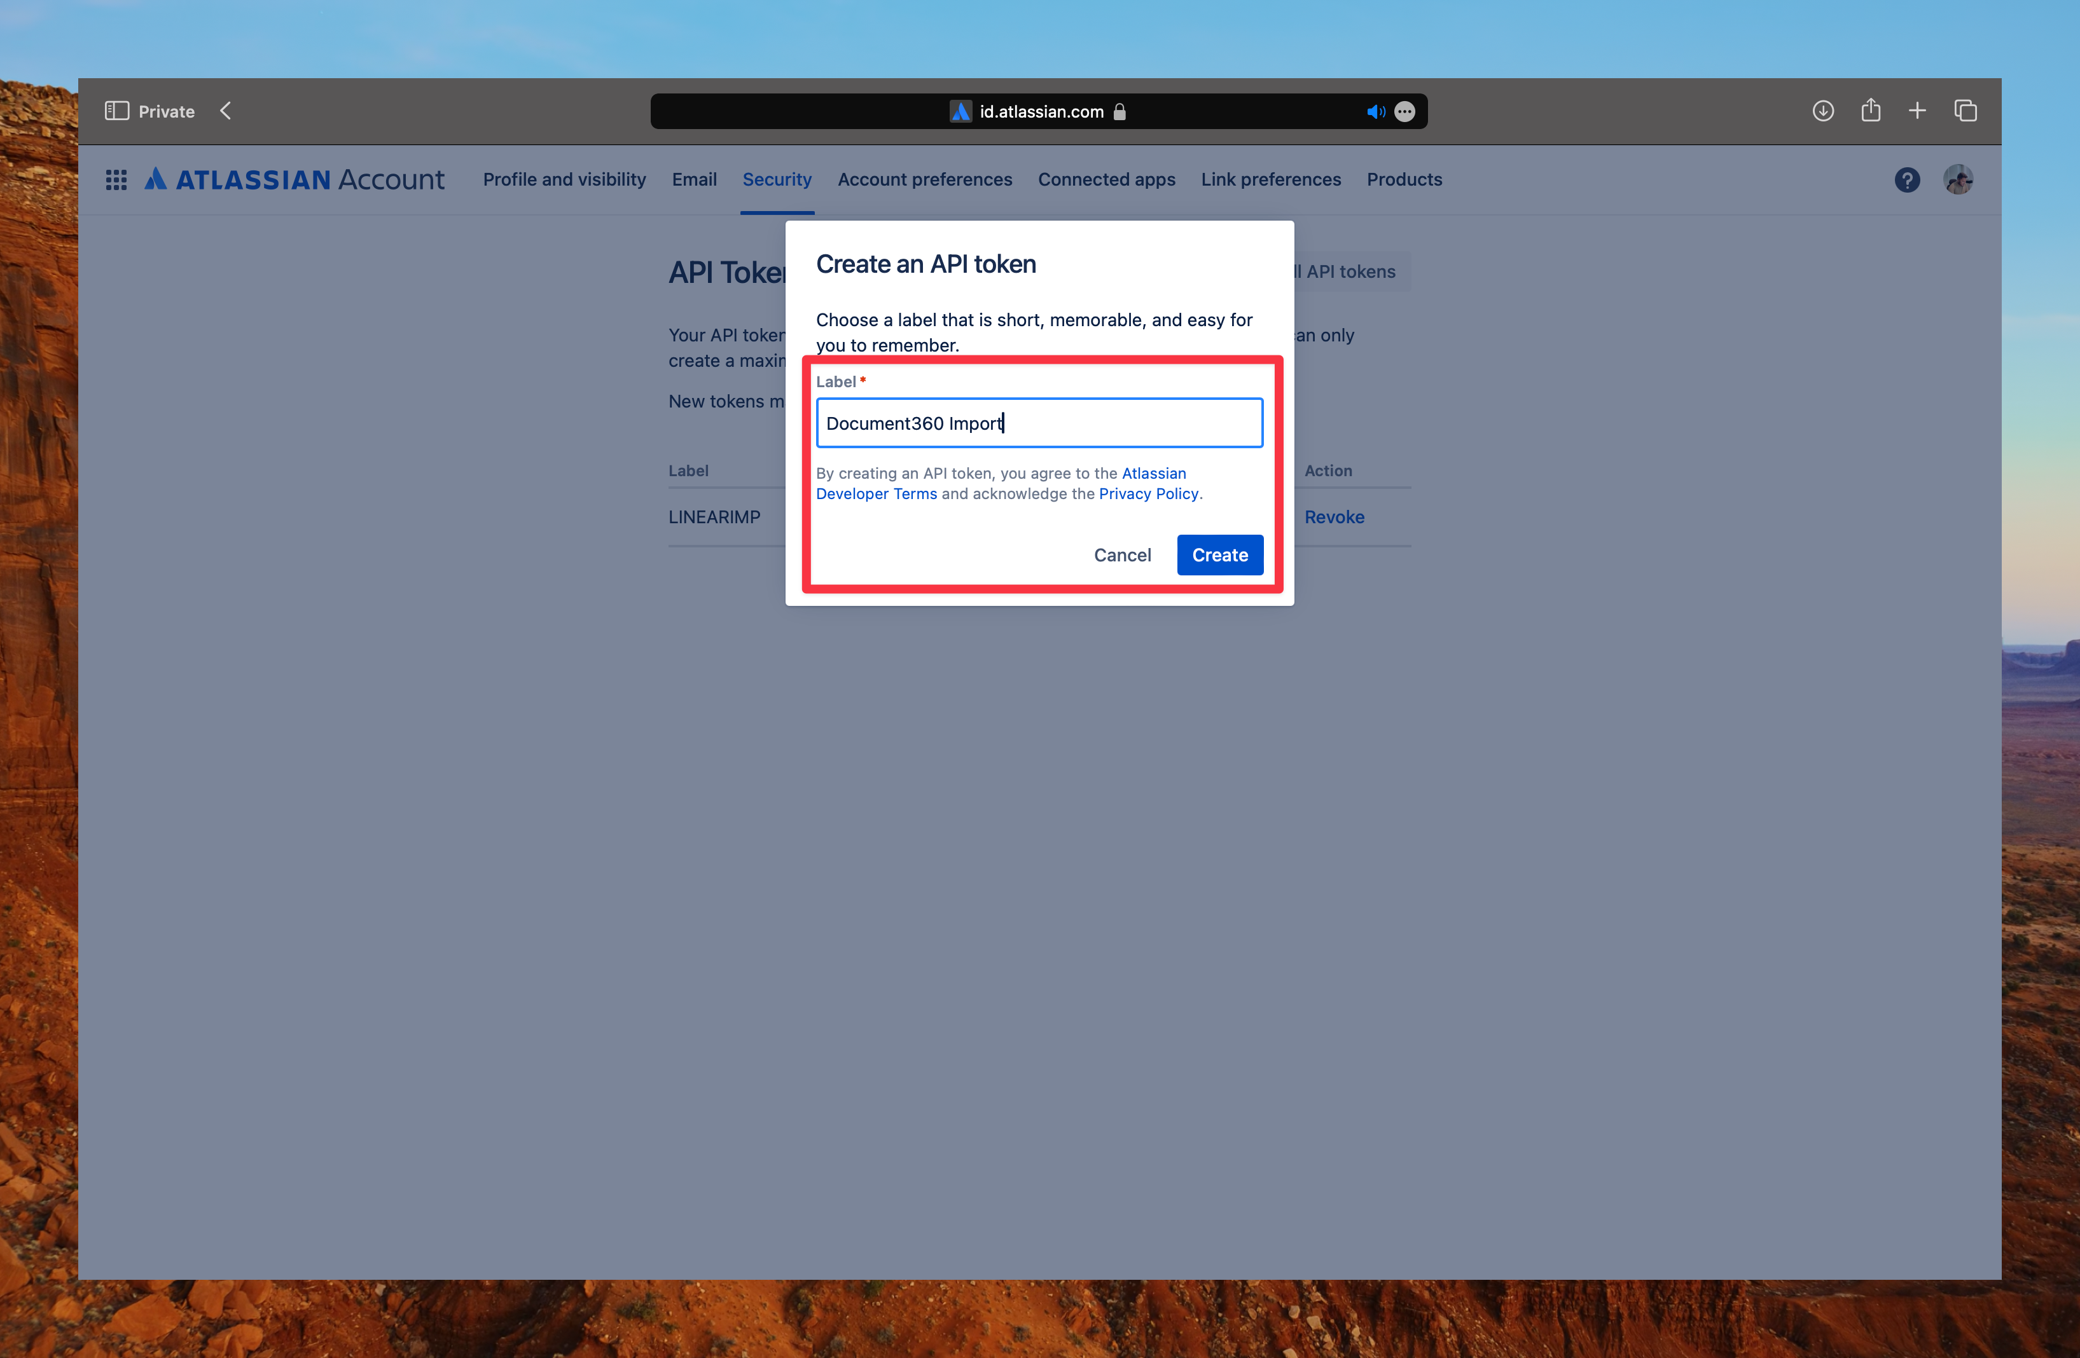Open the Atlassian app switcher grid
Image resolution: width=2080 pixels, height=1358 pixels.
tap(116, 179)
